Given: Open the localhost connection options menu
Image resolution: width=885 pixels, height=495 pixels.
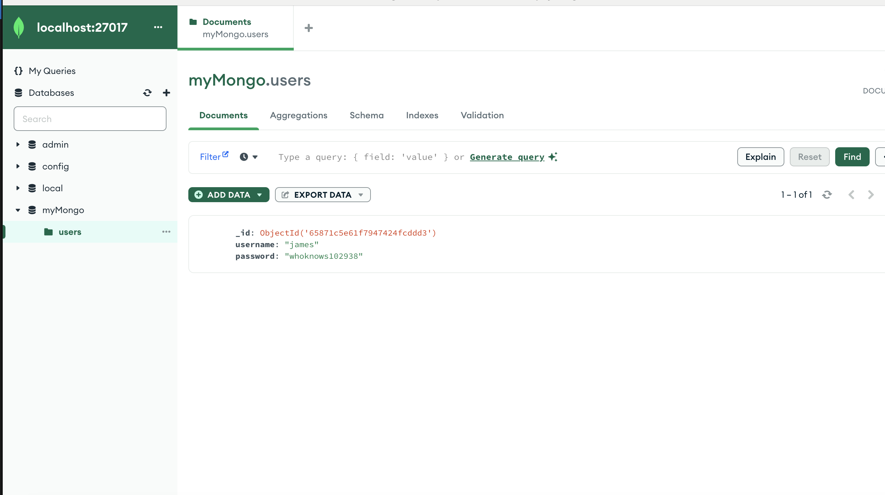Looking at the screenshot, I should click(x=158, y=27).
